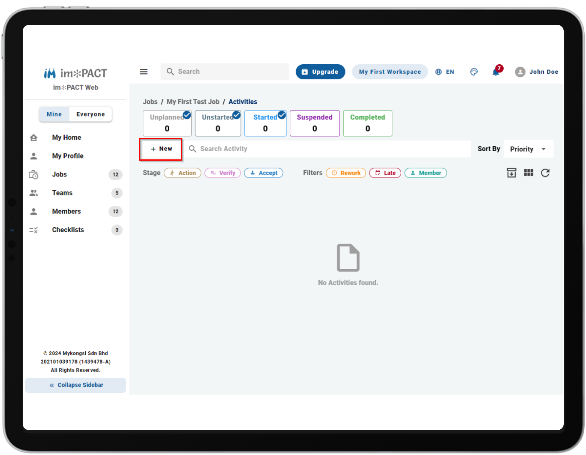586x455 pixels.
Task: Toggle the Unplanned status filter
Action: (x=167, y=123)
